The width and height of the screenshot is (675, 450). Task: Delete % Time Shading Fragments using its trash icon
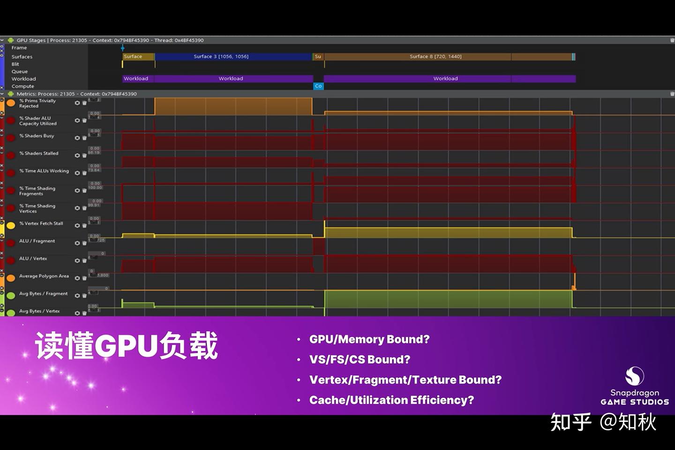[x=85, y=191]
